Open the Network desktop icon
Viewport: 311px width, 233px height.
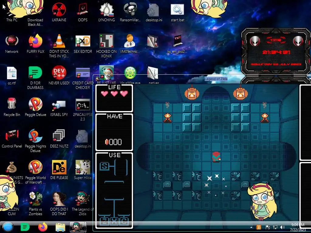12,44
